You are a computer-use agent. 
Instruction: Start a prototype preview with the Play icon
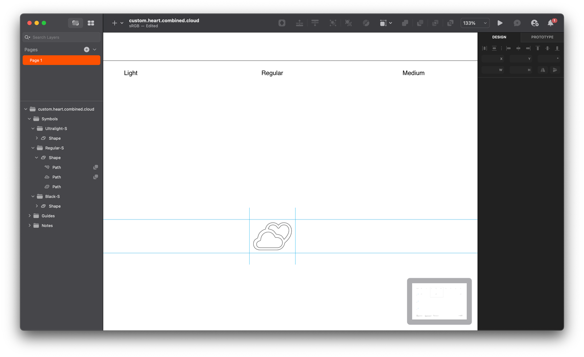(500, 23)
